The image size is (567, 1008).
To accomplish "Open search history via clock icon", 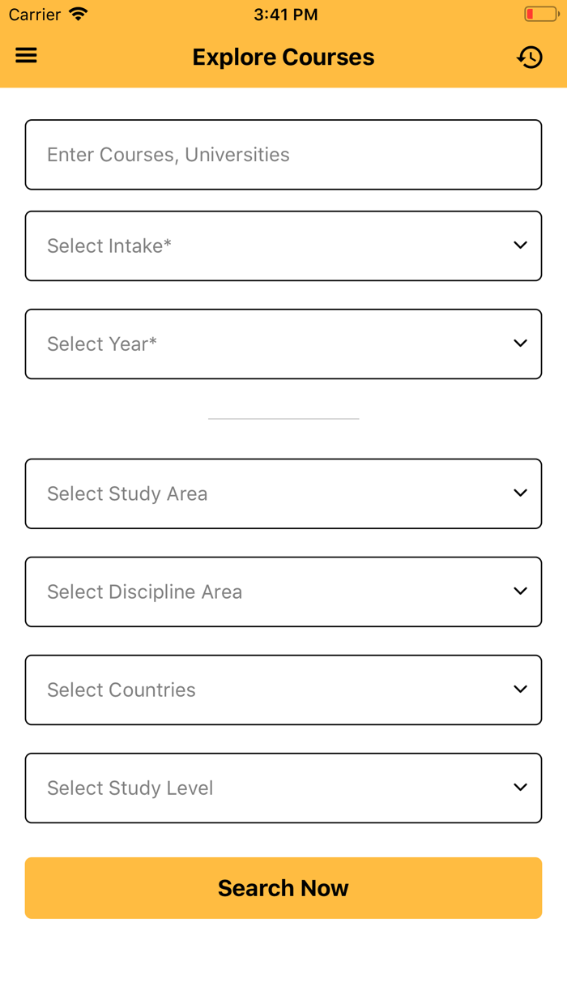I will pos(531,57).
